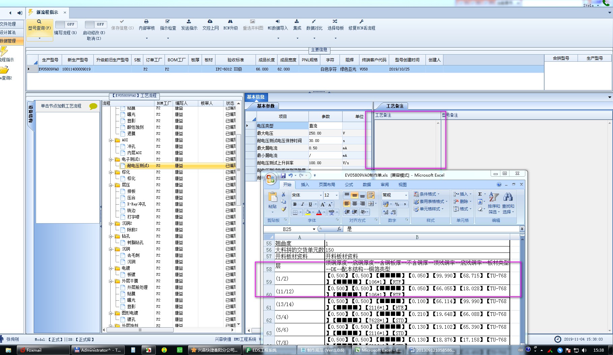Open the 工艺备注 tab
The width and height of the screenshot is (613, 355).
[x=395, y=106]
